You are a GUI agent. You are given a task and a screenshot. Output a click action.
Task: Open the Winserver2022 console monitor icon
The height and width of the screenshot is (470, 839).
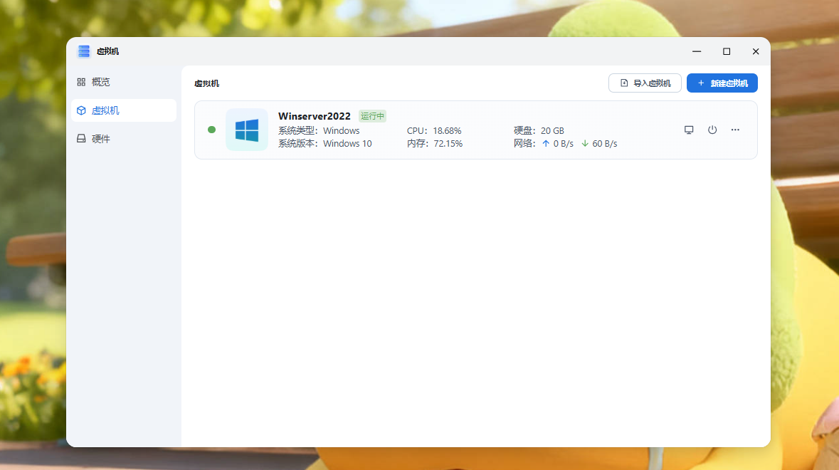689,130
